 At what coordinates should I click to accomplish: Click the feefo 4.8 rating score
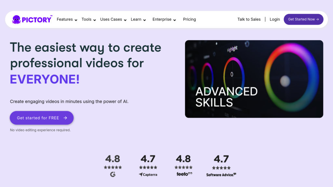[x=183, y=159]
